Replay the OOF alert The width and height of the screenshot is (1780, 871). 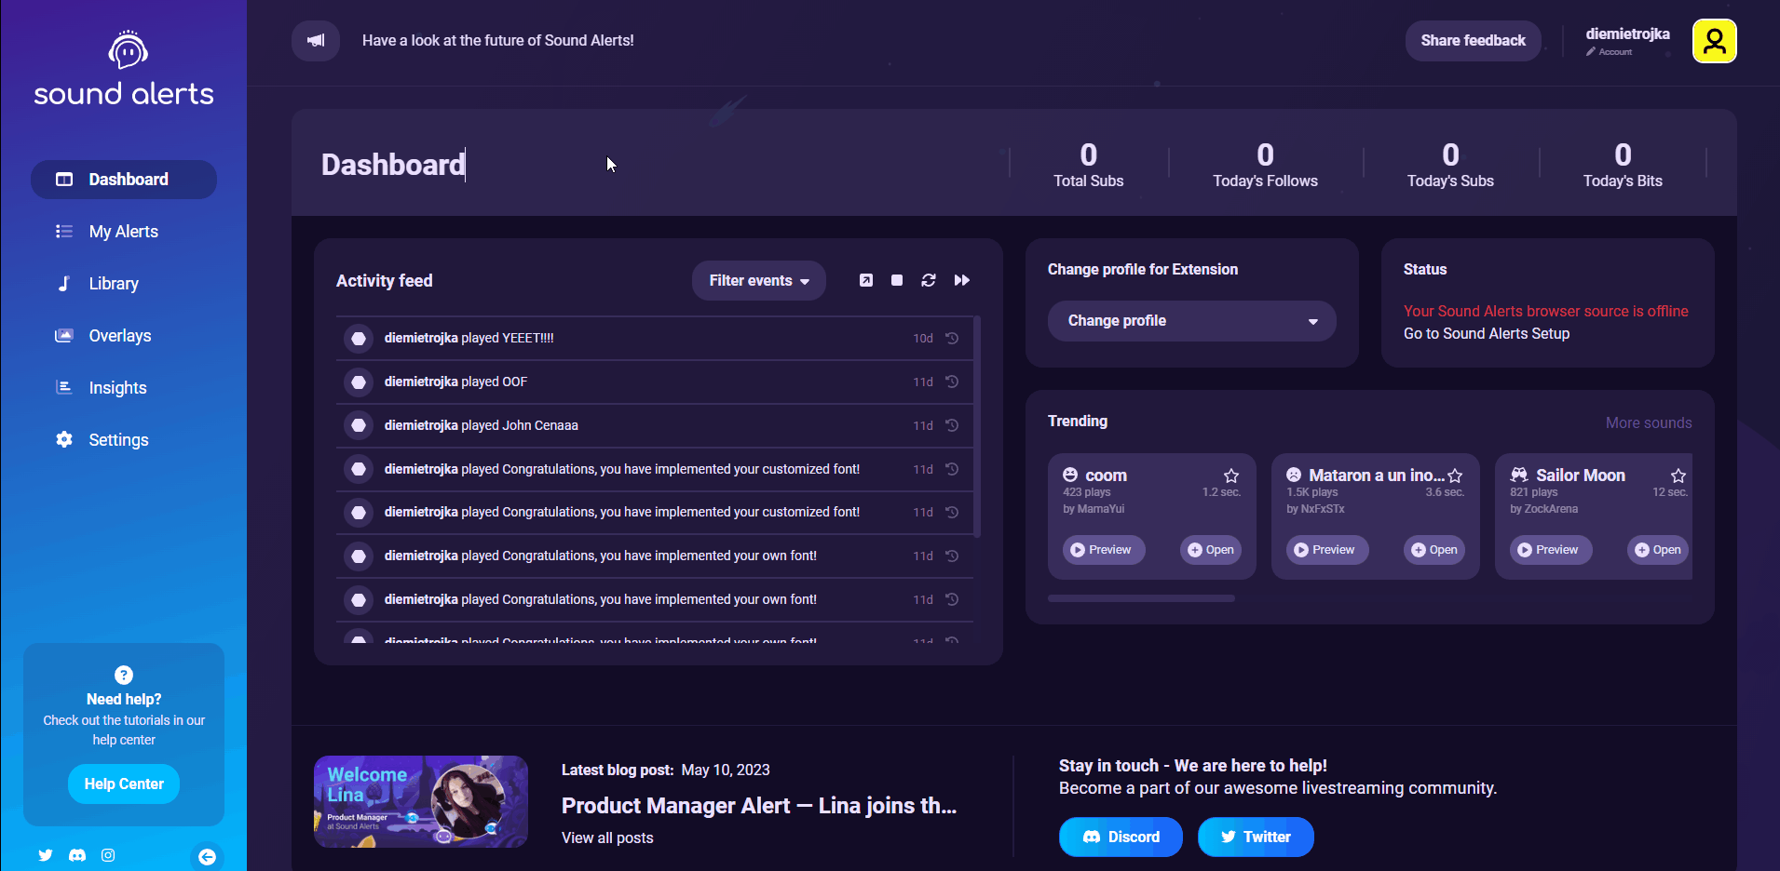click(952, 382)
